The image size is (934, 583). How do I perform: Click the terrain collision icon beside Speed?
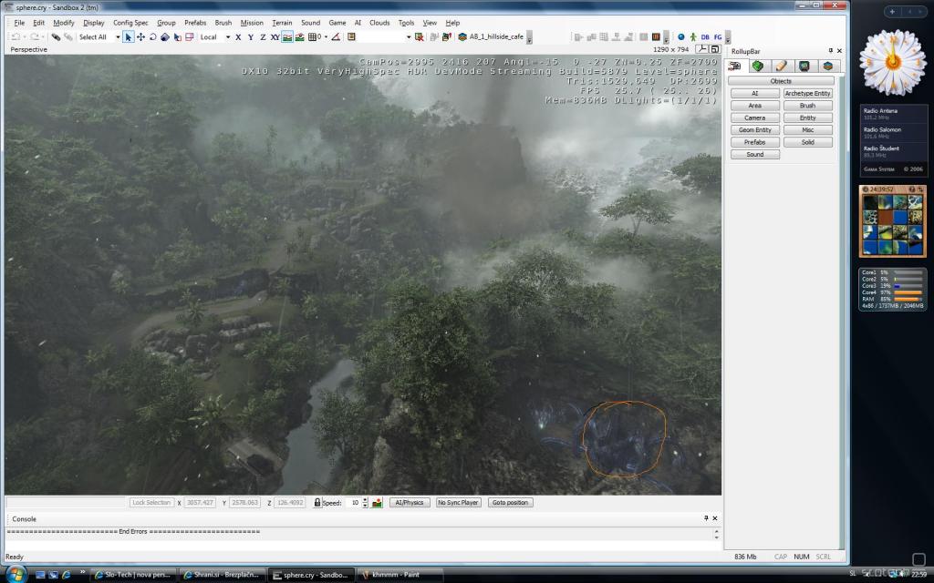[x=377, y=503]
